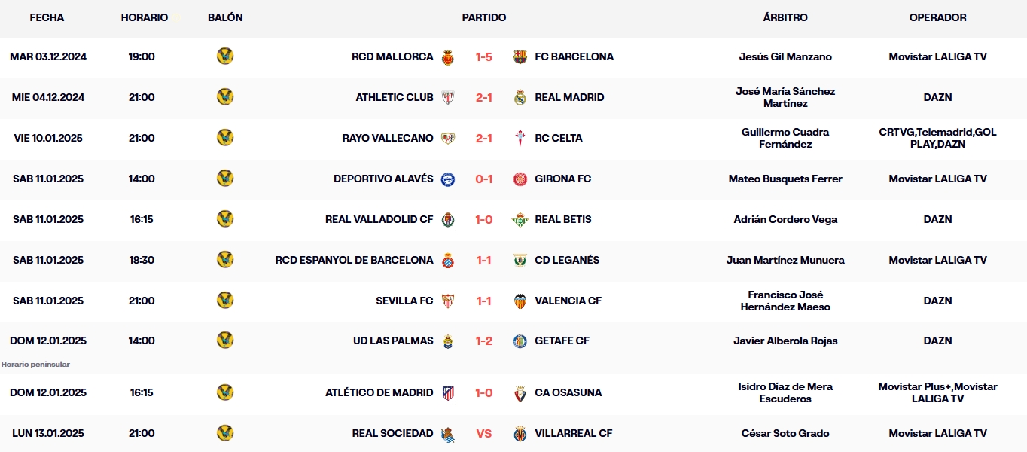Open the 1-5 Mallorca–Barcelona score

pos(484,56)
